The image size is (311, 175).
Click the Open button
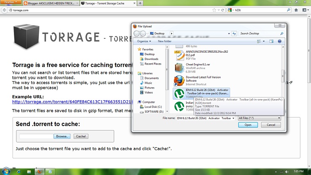click(248, 125)
